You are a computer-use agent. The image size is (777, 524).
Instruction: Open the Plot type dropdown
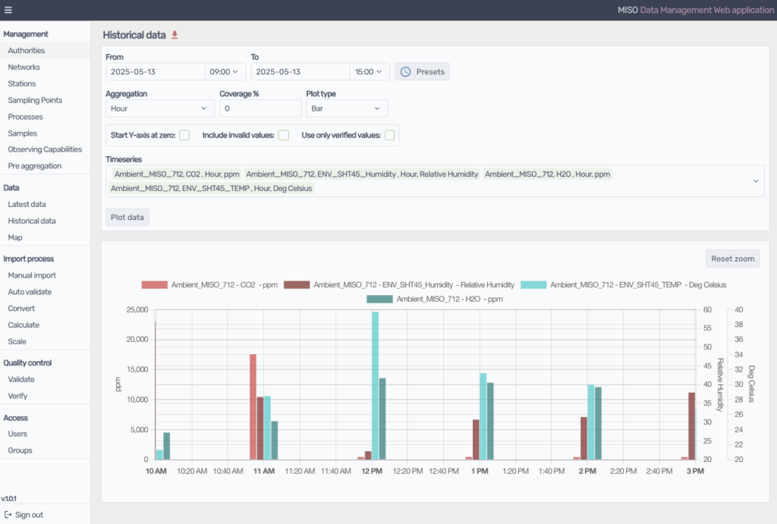pos(347,108)
